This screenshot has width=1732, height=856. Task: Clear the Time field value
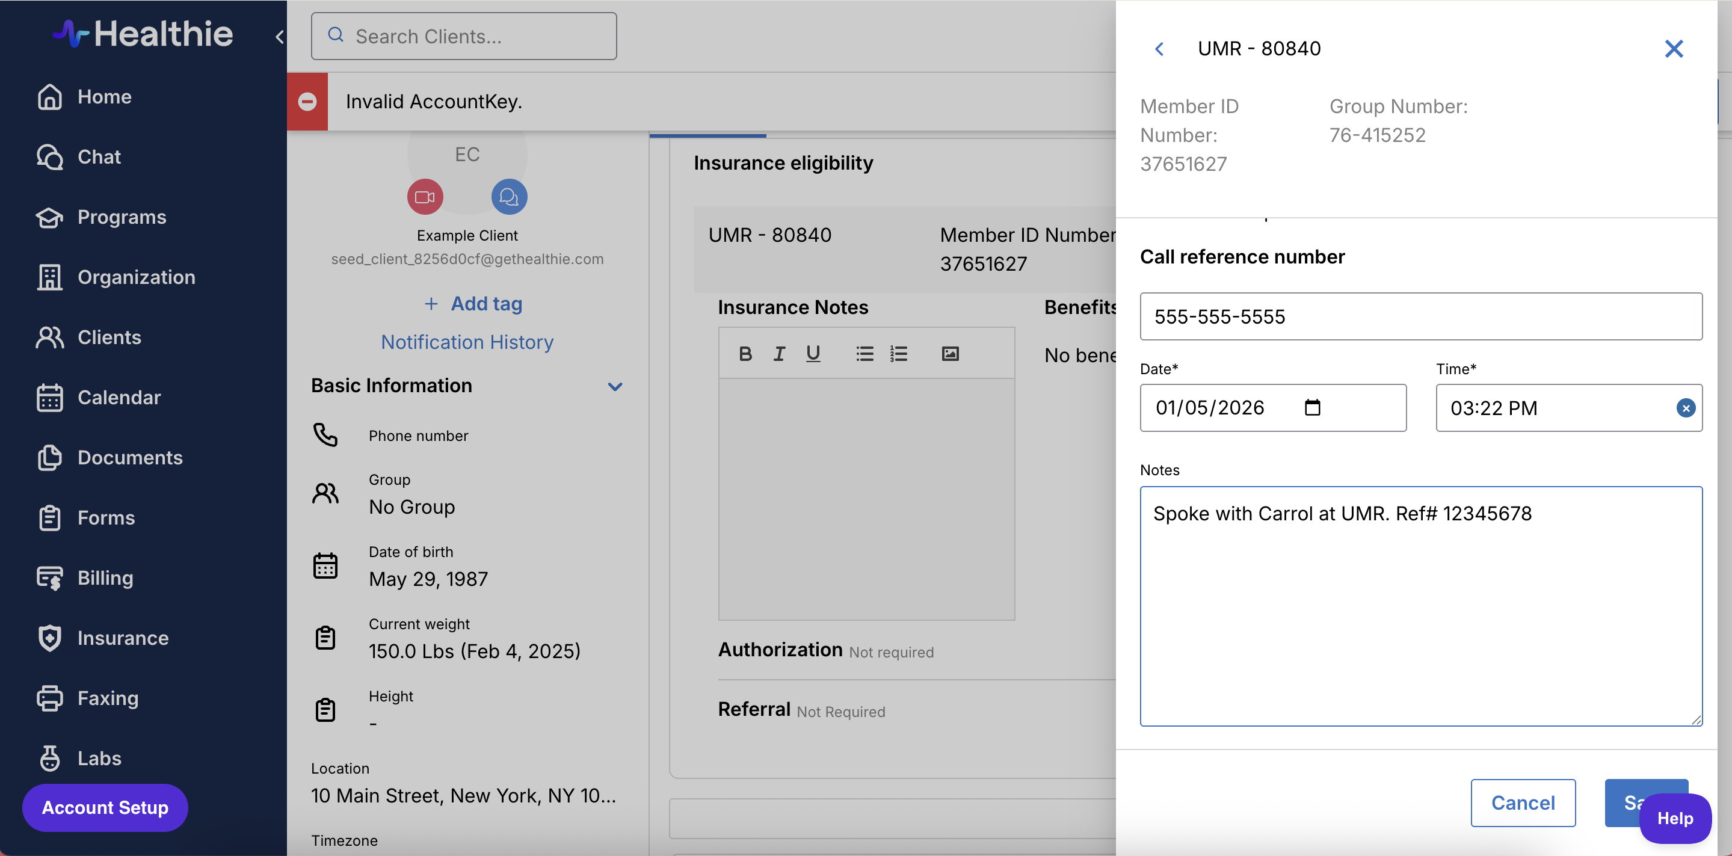1685,408
